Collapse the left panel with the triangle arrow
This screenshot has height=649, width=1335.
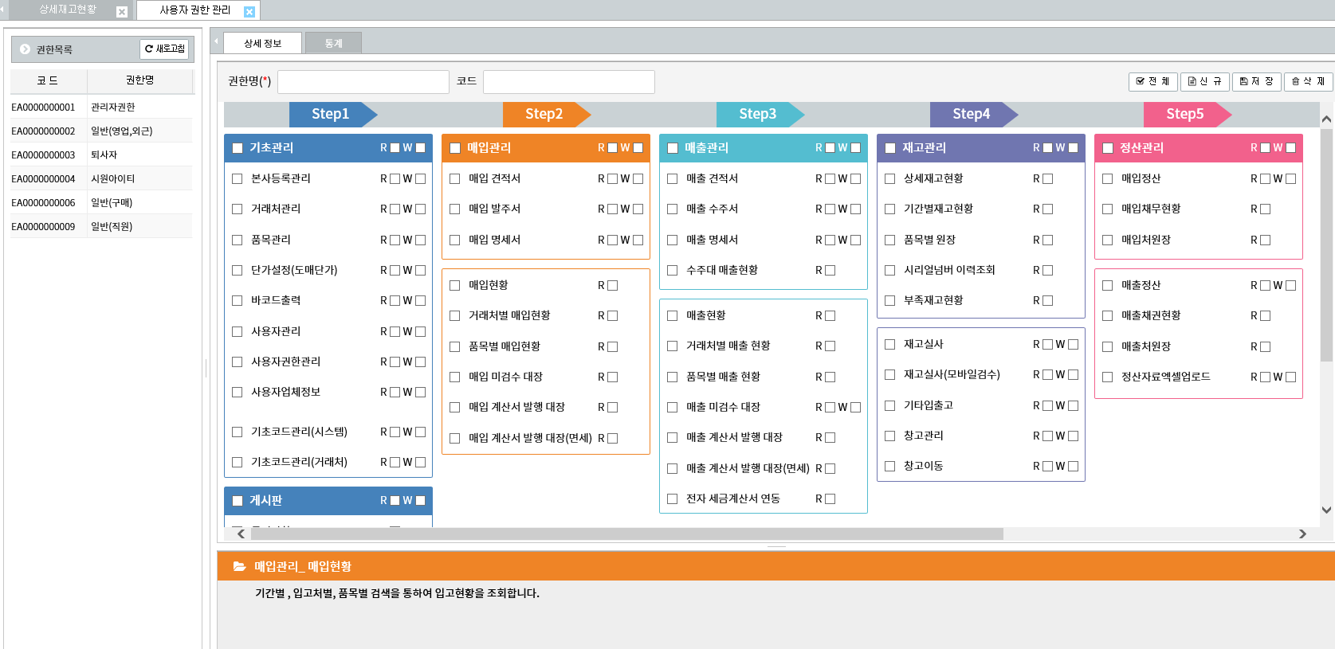tap(217, 41)
